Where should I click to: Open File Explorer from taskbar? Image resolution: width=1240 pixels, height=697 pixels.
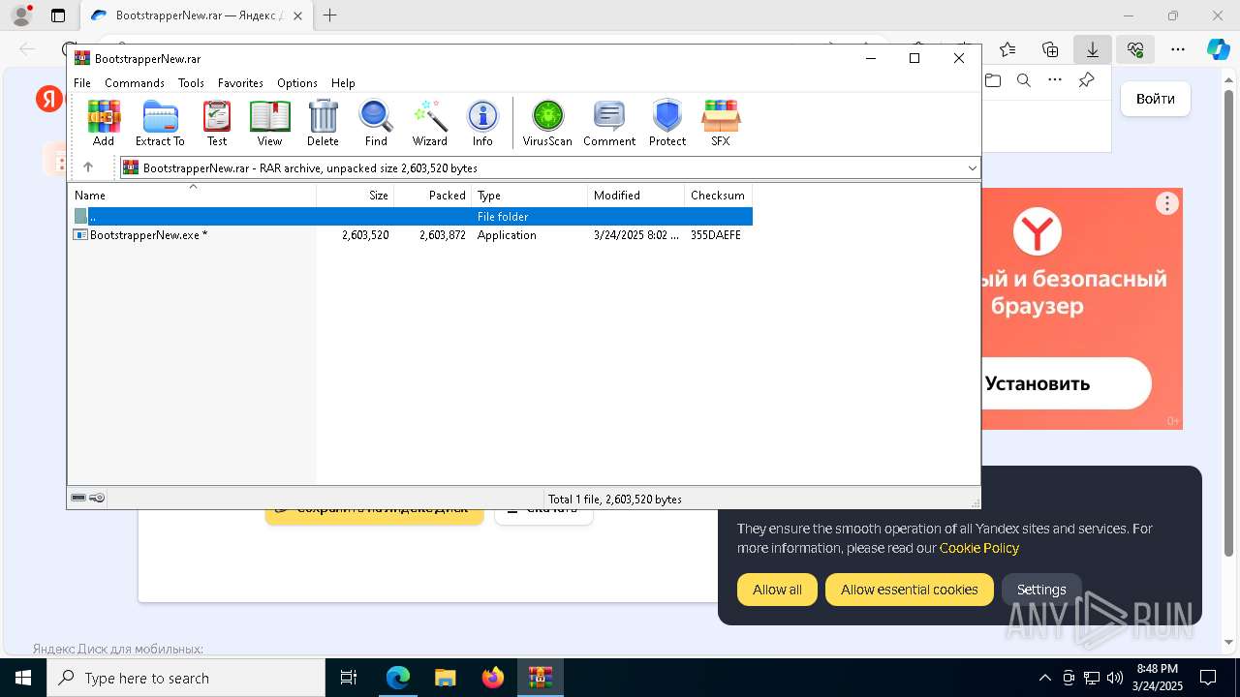click(446, 678)
